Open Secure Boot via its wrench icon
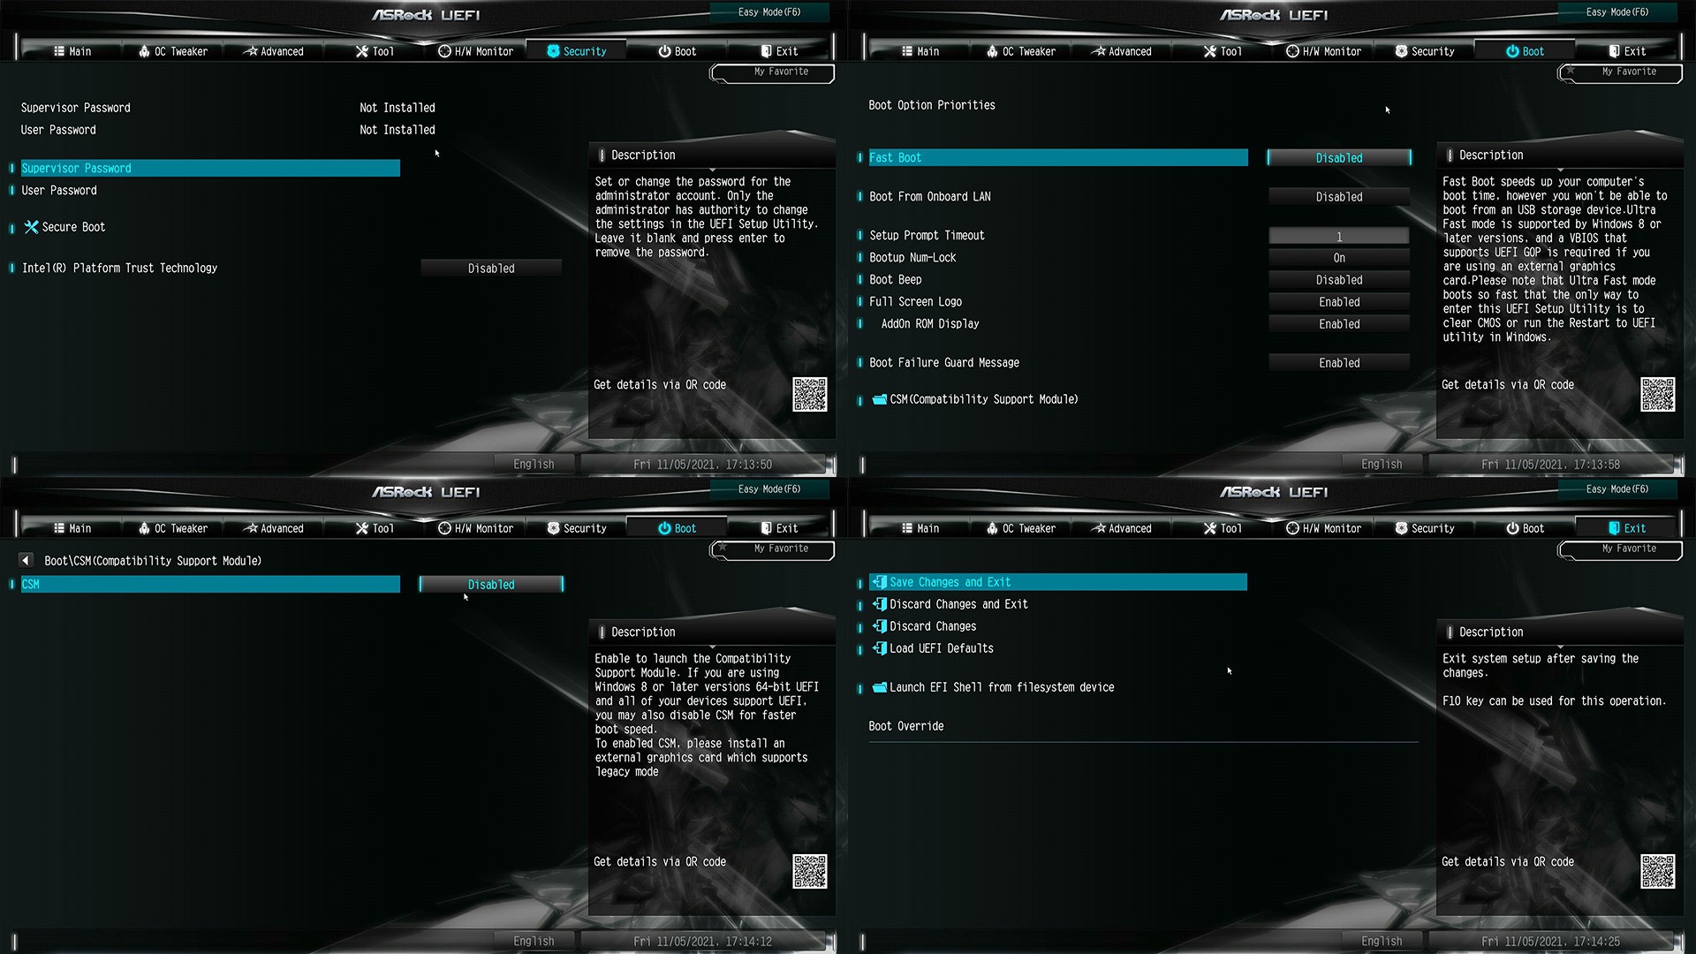This screenshot has width=1696, height=954. point(31,227)
